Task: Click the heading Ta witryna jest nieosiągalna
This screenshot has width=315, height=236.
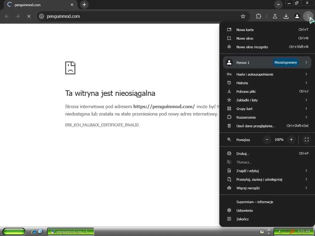Action: pyautogui.click(x=110, y=93)
